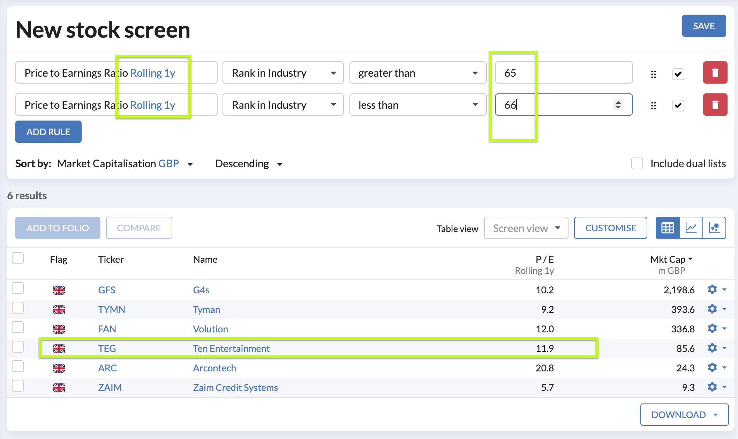Screen dimensions: 738x439
Task: Open the Zaim Credit Systems company link
Action: click(x=235, y=387)
